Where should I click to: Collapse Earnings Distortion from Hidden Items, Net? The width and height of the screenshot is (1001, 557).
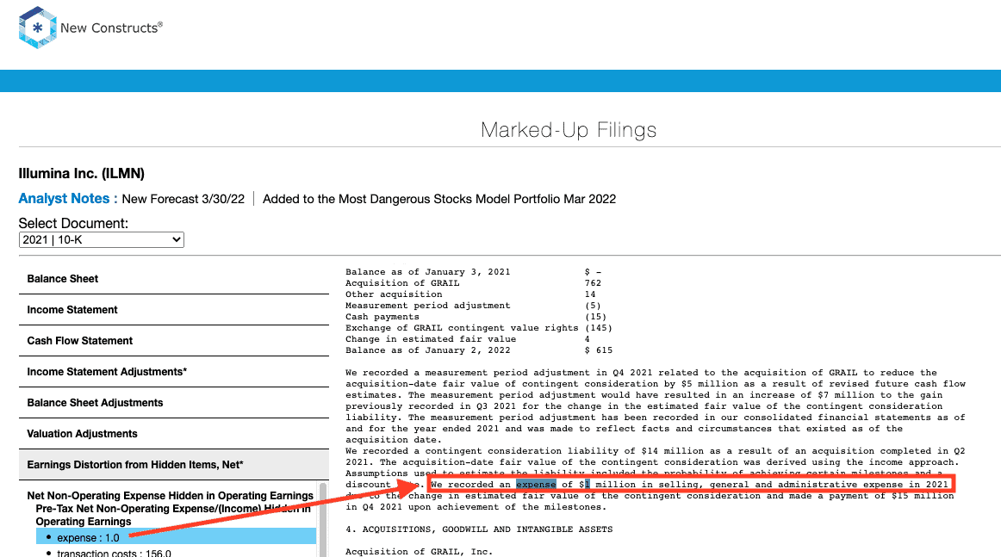174,465
